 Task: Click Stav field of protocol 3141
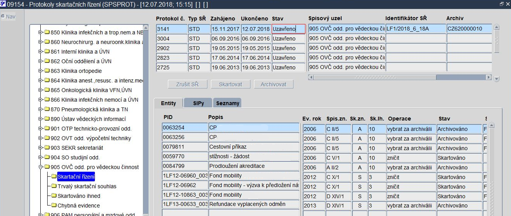click(x=289, y=29)
